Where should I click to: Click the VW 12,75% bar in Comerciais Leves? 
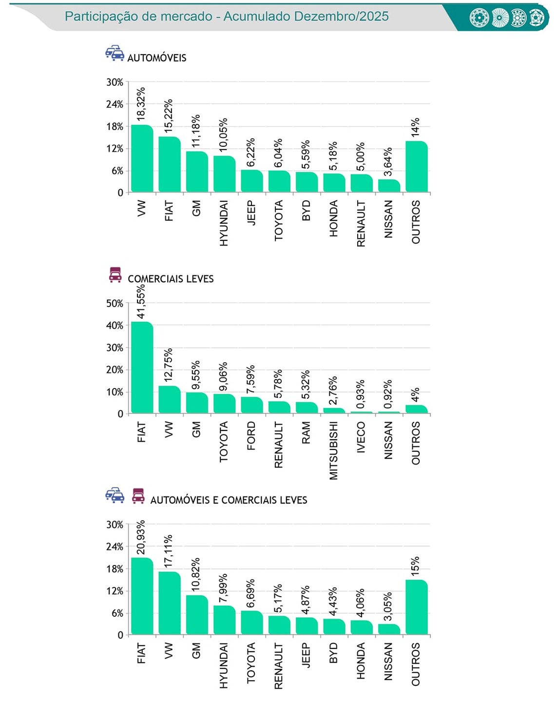[169, 400]
